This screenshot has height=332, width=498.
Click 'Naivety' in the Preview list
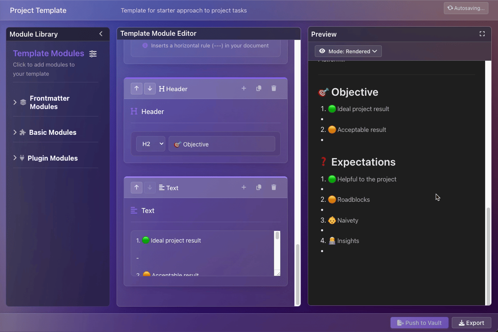(x=348, y=220)
